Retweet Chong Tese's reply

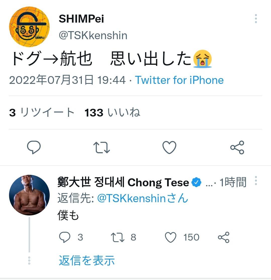118,237
